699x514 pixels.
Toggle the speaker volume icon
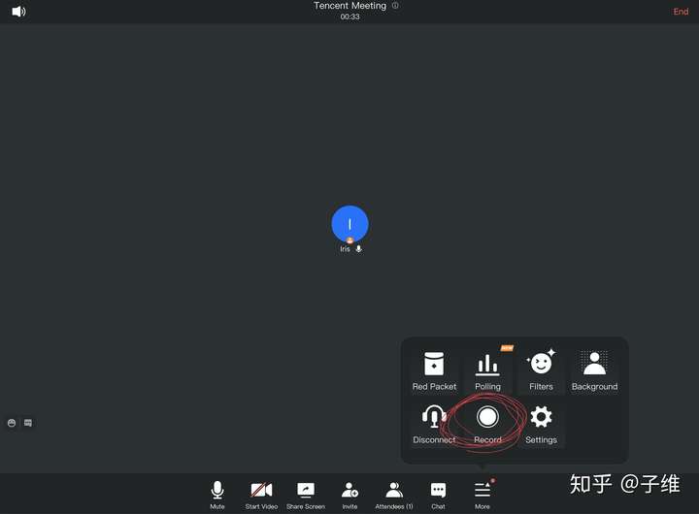coord(18,12)
